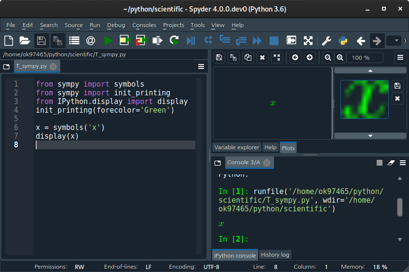Run selection or current line icon

click(158, 41)
